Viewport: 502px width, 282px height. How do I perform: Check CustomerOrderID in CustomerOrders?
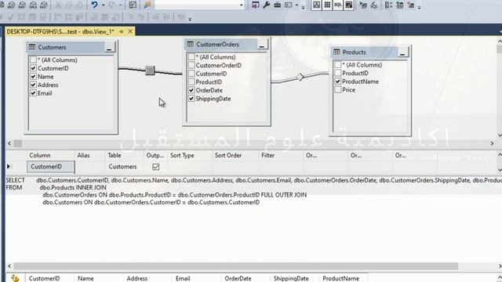click(x=191, y=65)
